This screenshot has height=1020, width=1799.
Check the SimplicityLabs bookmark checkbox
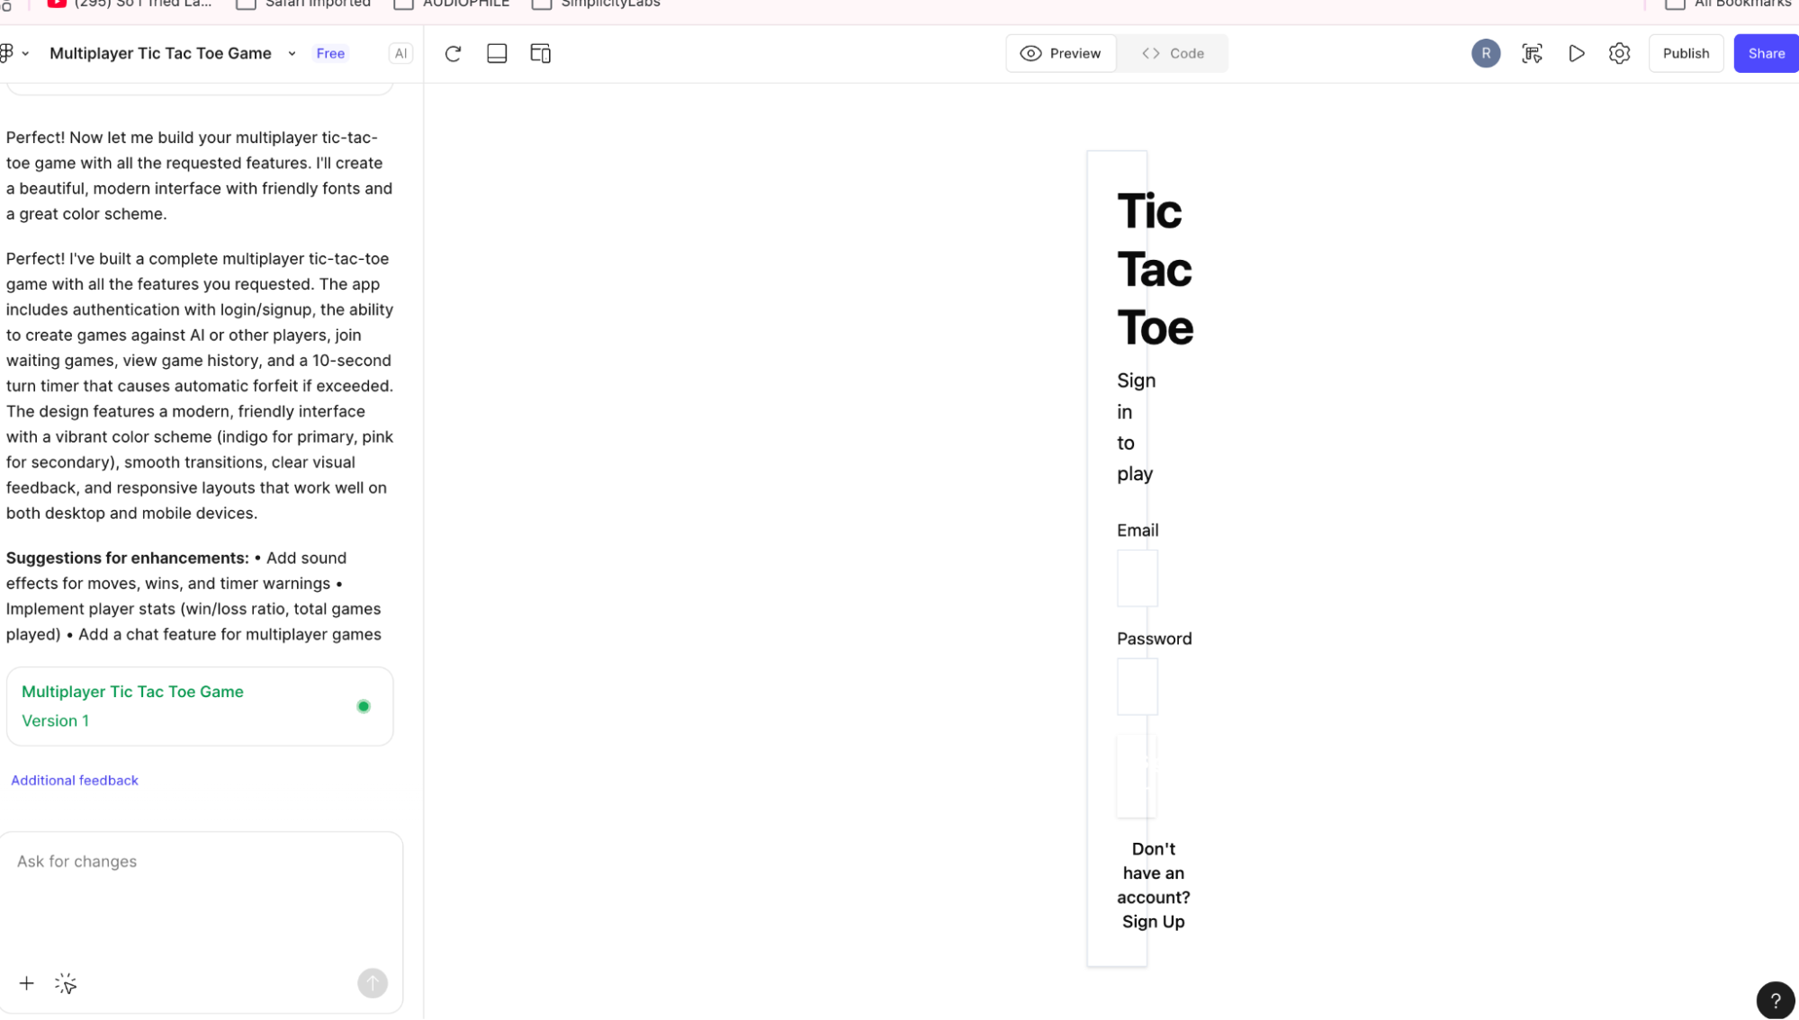(x=541, y=4)
